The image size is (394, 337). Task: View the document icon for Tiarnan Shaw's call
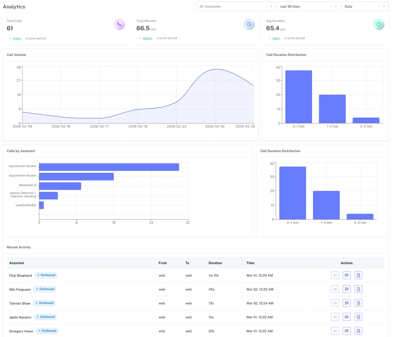point(358,303)
